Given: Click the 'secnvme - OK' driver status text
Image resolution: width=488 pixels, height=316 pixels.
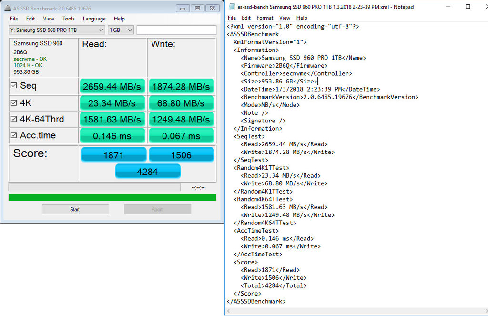Looking at the screenshot, I should [x=30, y=59].
